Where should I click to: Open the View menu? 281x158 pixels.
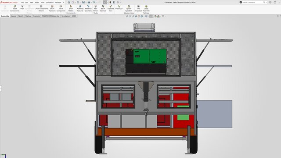tap(32, 3)
